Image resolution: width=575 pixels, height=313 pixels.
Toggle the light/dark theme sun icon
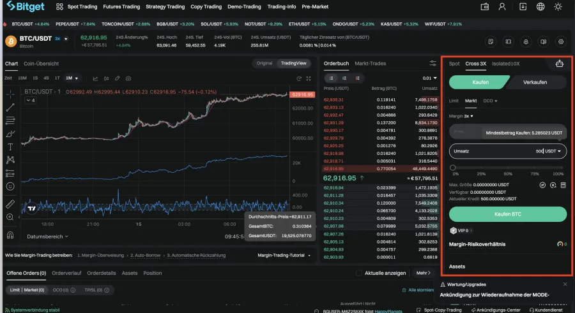(559, 7)
